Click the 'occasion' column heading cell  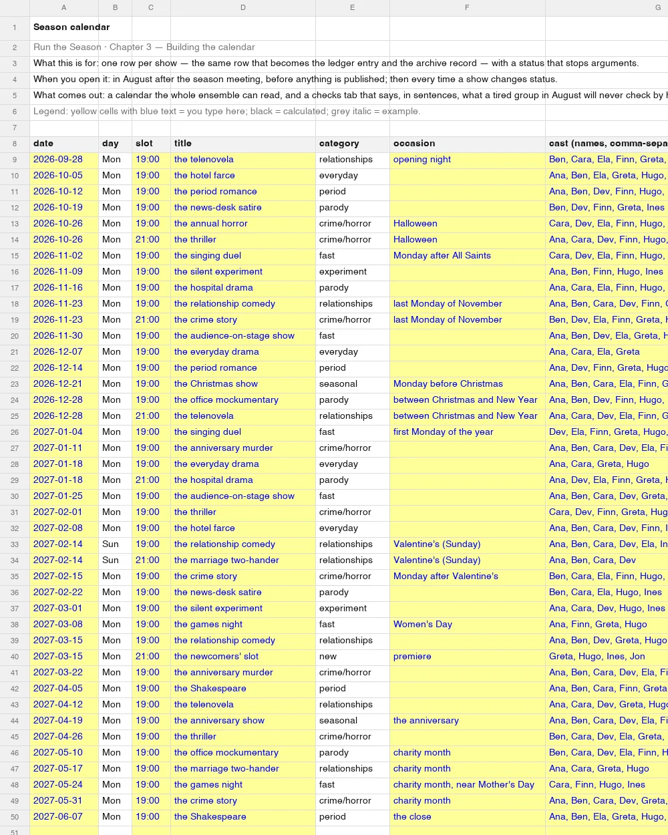pyautogui.click(x=467, y=144)
